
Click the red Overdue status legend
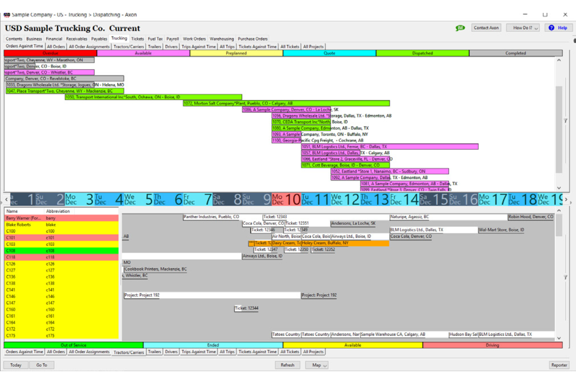click(x=50, y=53)
